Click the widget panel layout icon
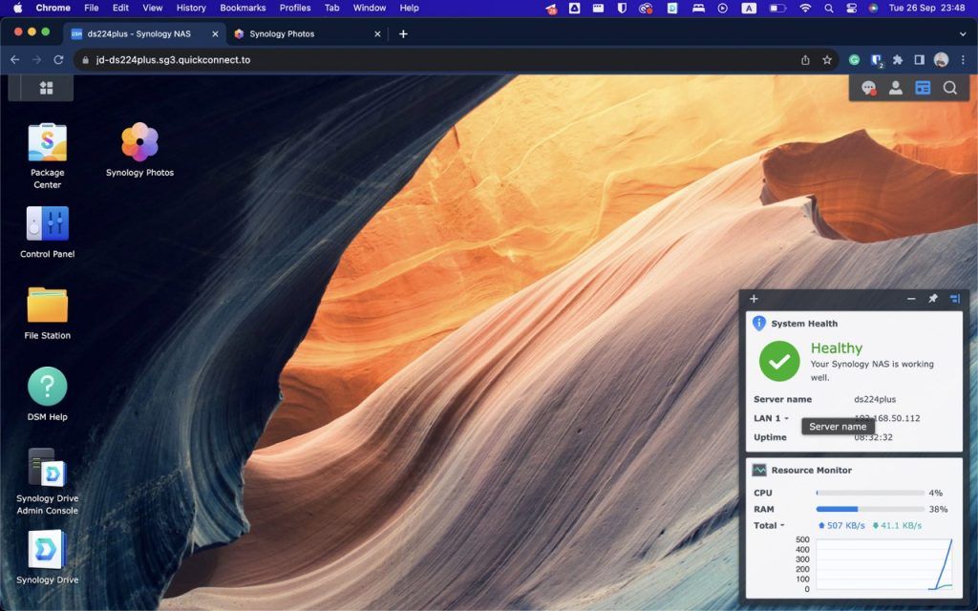 pyautogui.click(x=955, y=299)
